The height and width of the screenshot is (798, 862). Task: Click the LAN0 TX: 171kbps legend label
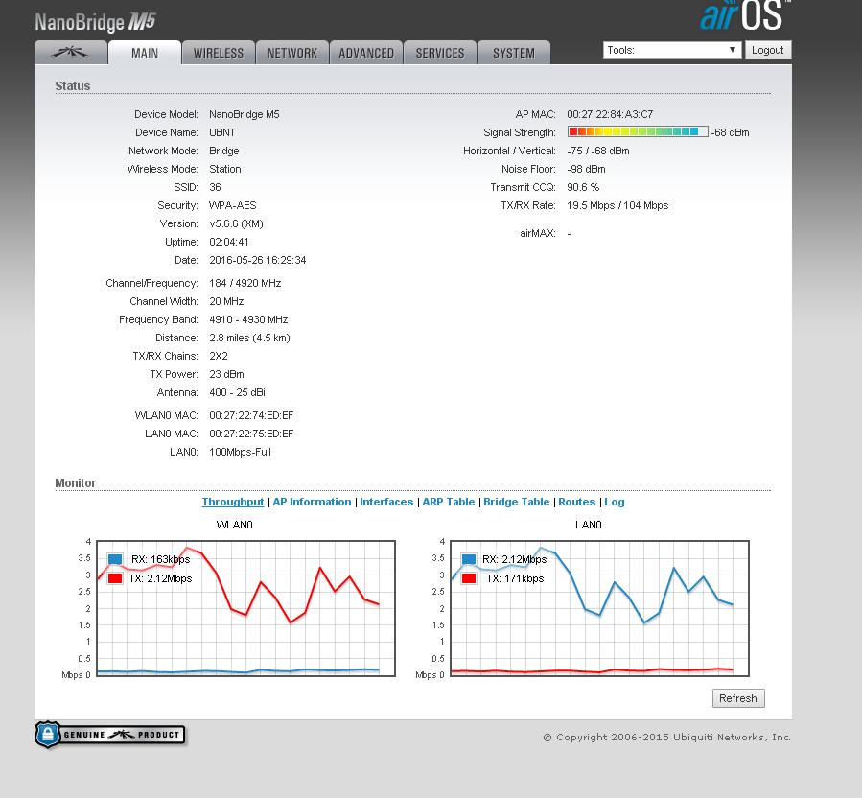(x=515, y=578)
